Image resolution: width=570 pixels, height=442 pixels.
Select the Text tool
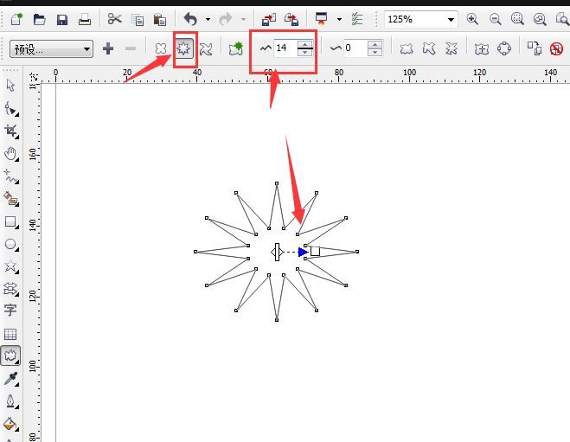coord(10,310)
